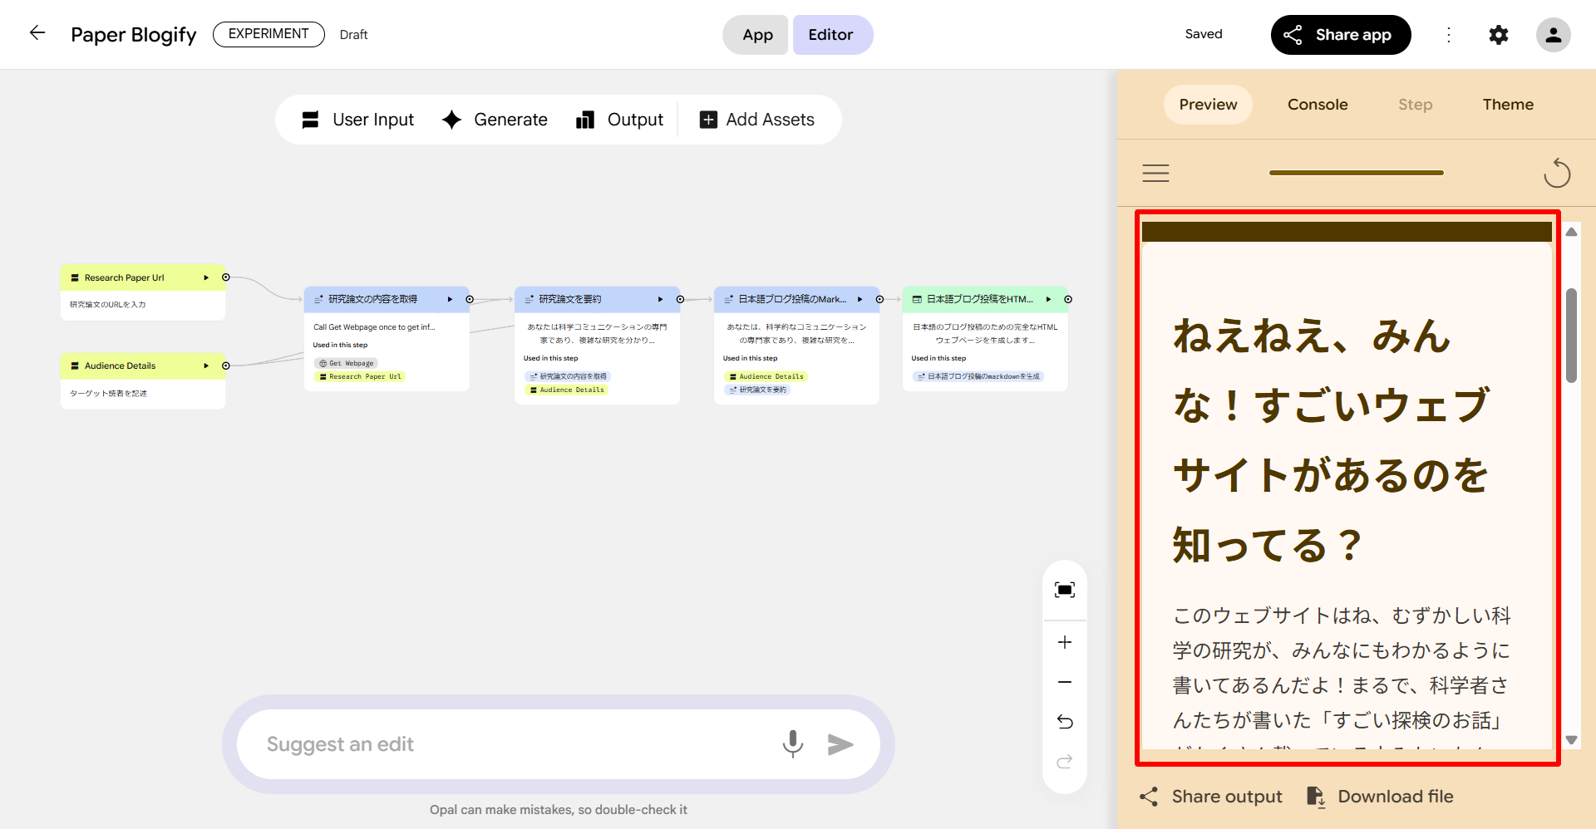Click the back arrow icon
Viewport: 1596px width, 829px height.
coord(37,33)
